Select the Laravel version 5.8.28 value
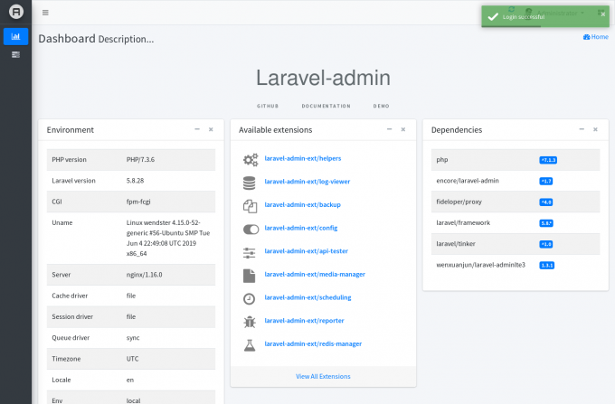Viewport: 615px width, 404px height. (x=135, y=181)
